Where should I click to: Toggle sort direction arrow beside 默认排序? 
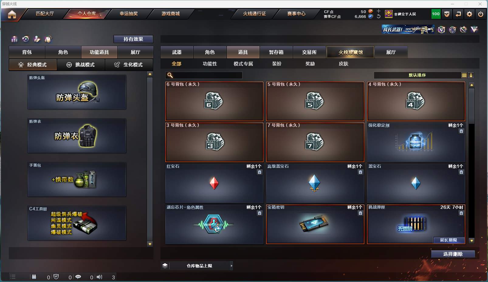click(471, 75)
